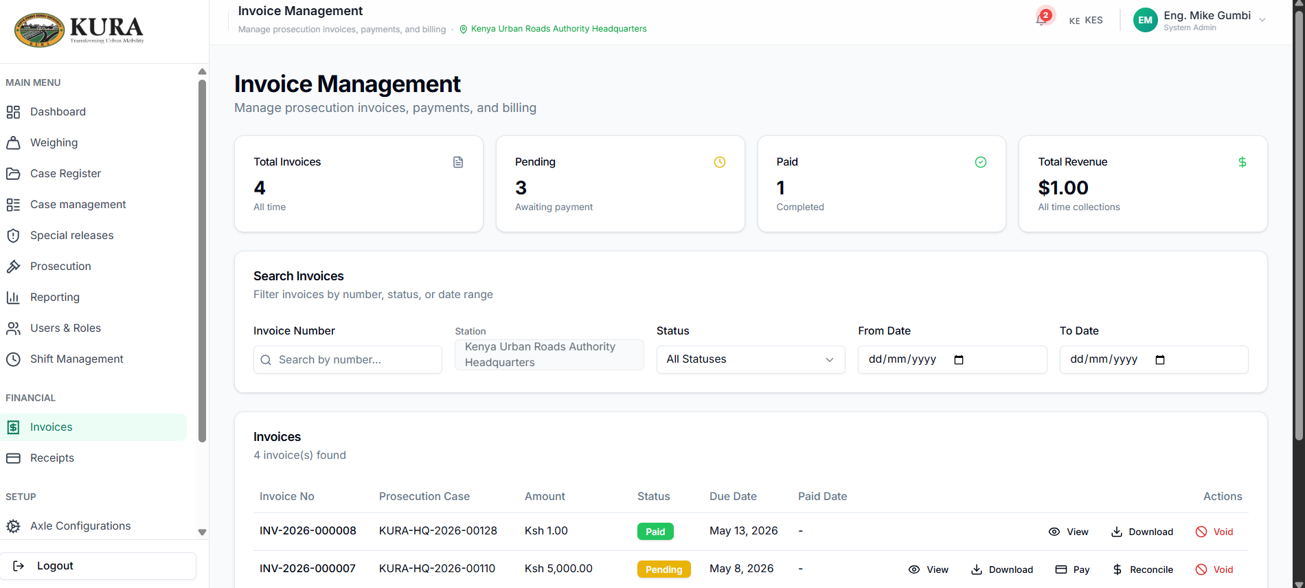Pay invoice INV-2026-000007

click(x=1072, y=569)
